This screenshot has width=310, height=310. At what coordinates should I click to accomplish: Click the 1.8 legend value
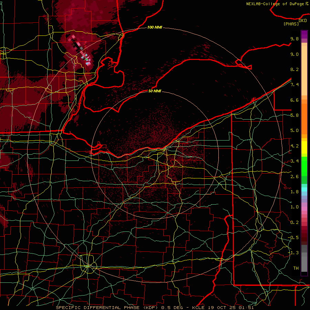294,192
